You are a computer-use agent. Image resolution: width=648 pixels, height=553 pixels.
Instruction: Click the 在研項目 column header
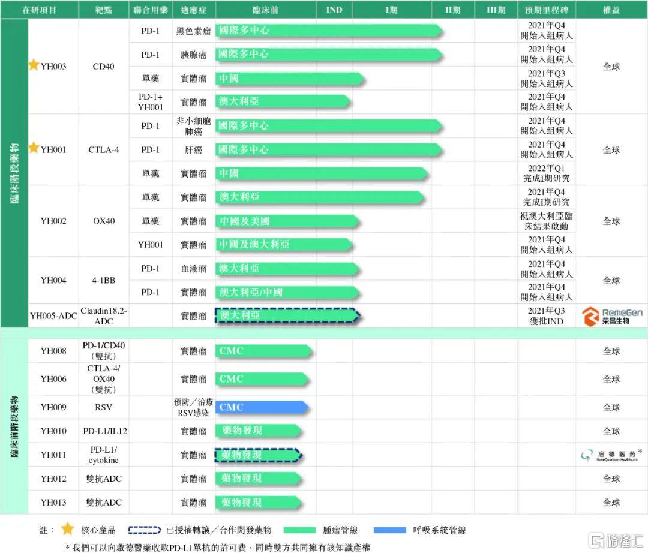click(40, 10)
